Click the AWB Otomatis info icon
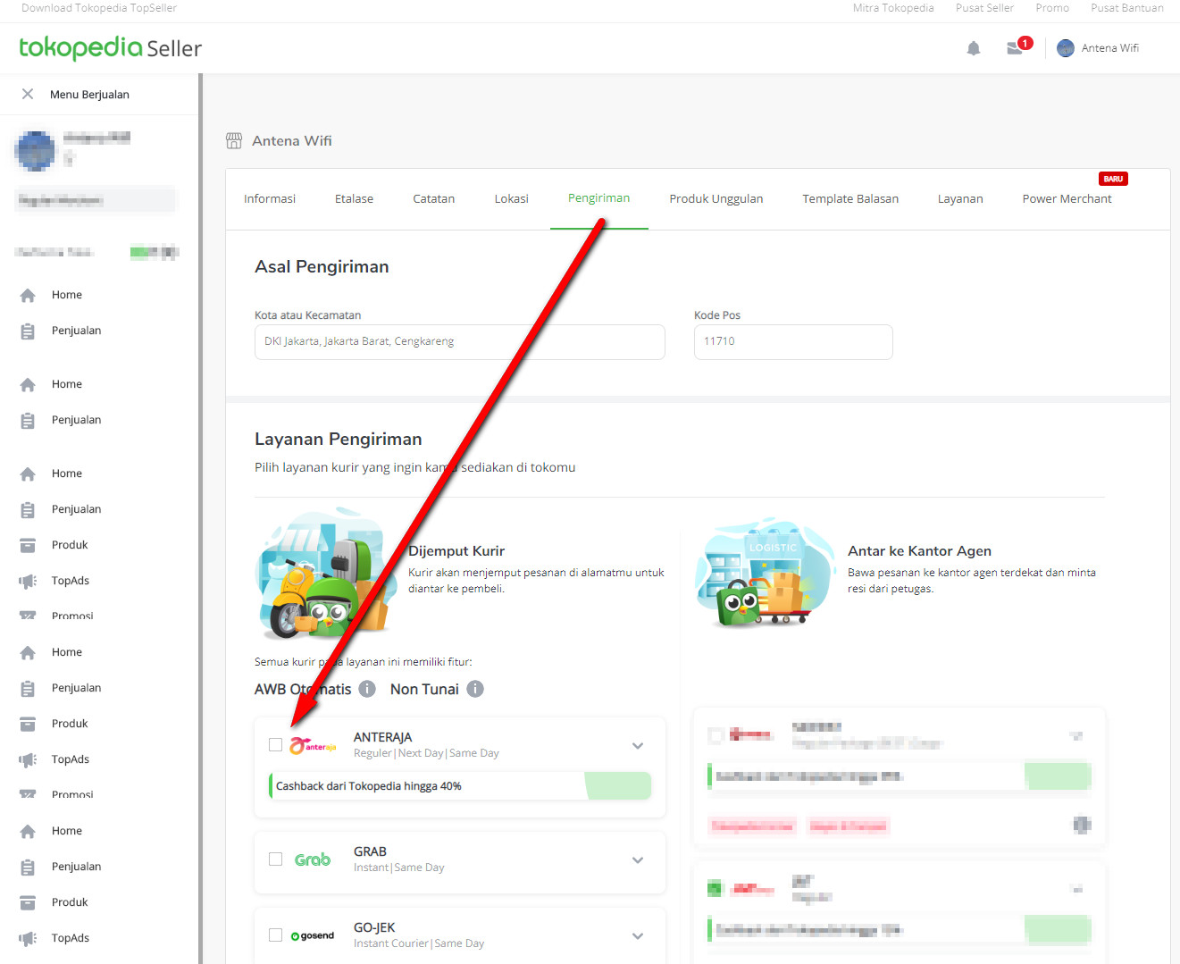The height and width of the screenshot is (964, 1180). (x=367, y=689)
